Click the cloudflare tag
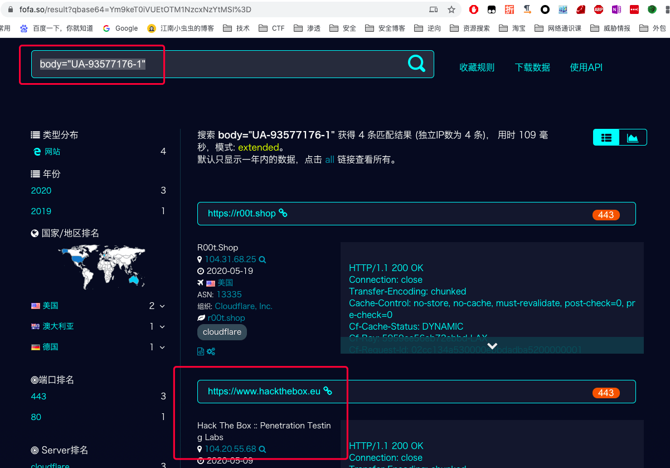Viewport: 670px width, 468px height. coord(222,332)
